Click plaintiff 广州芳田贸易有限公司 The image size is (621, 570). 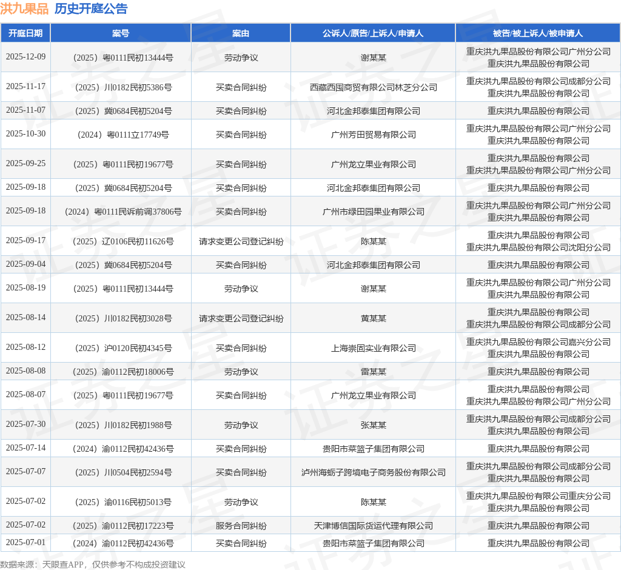point(374,135)
